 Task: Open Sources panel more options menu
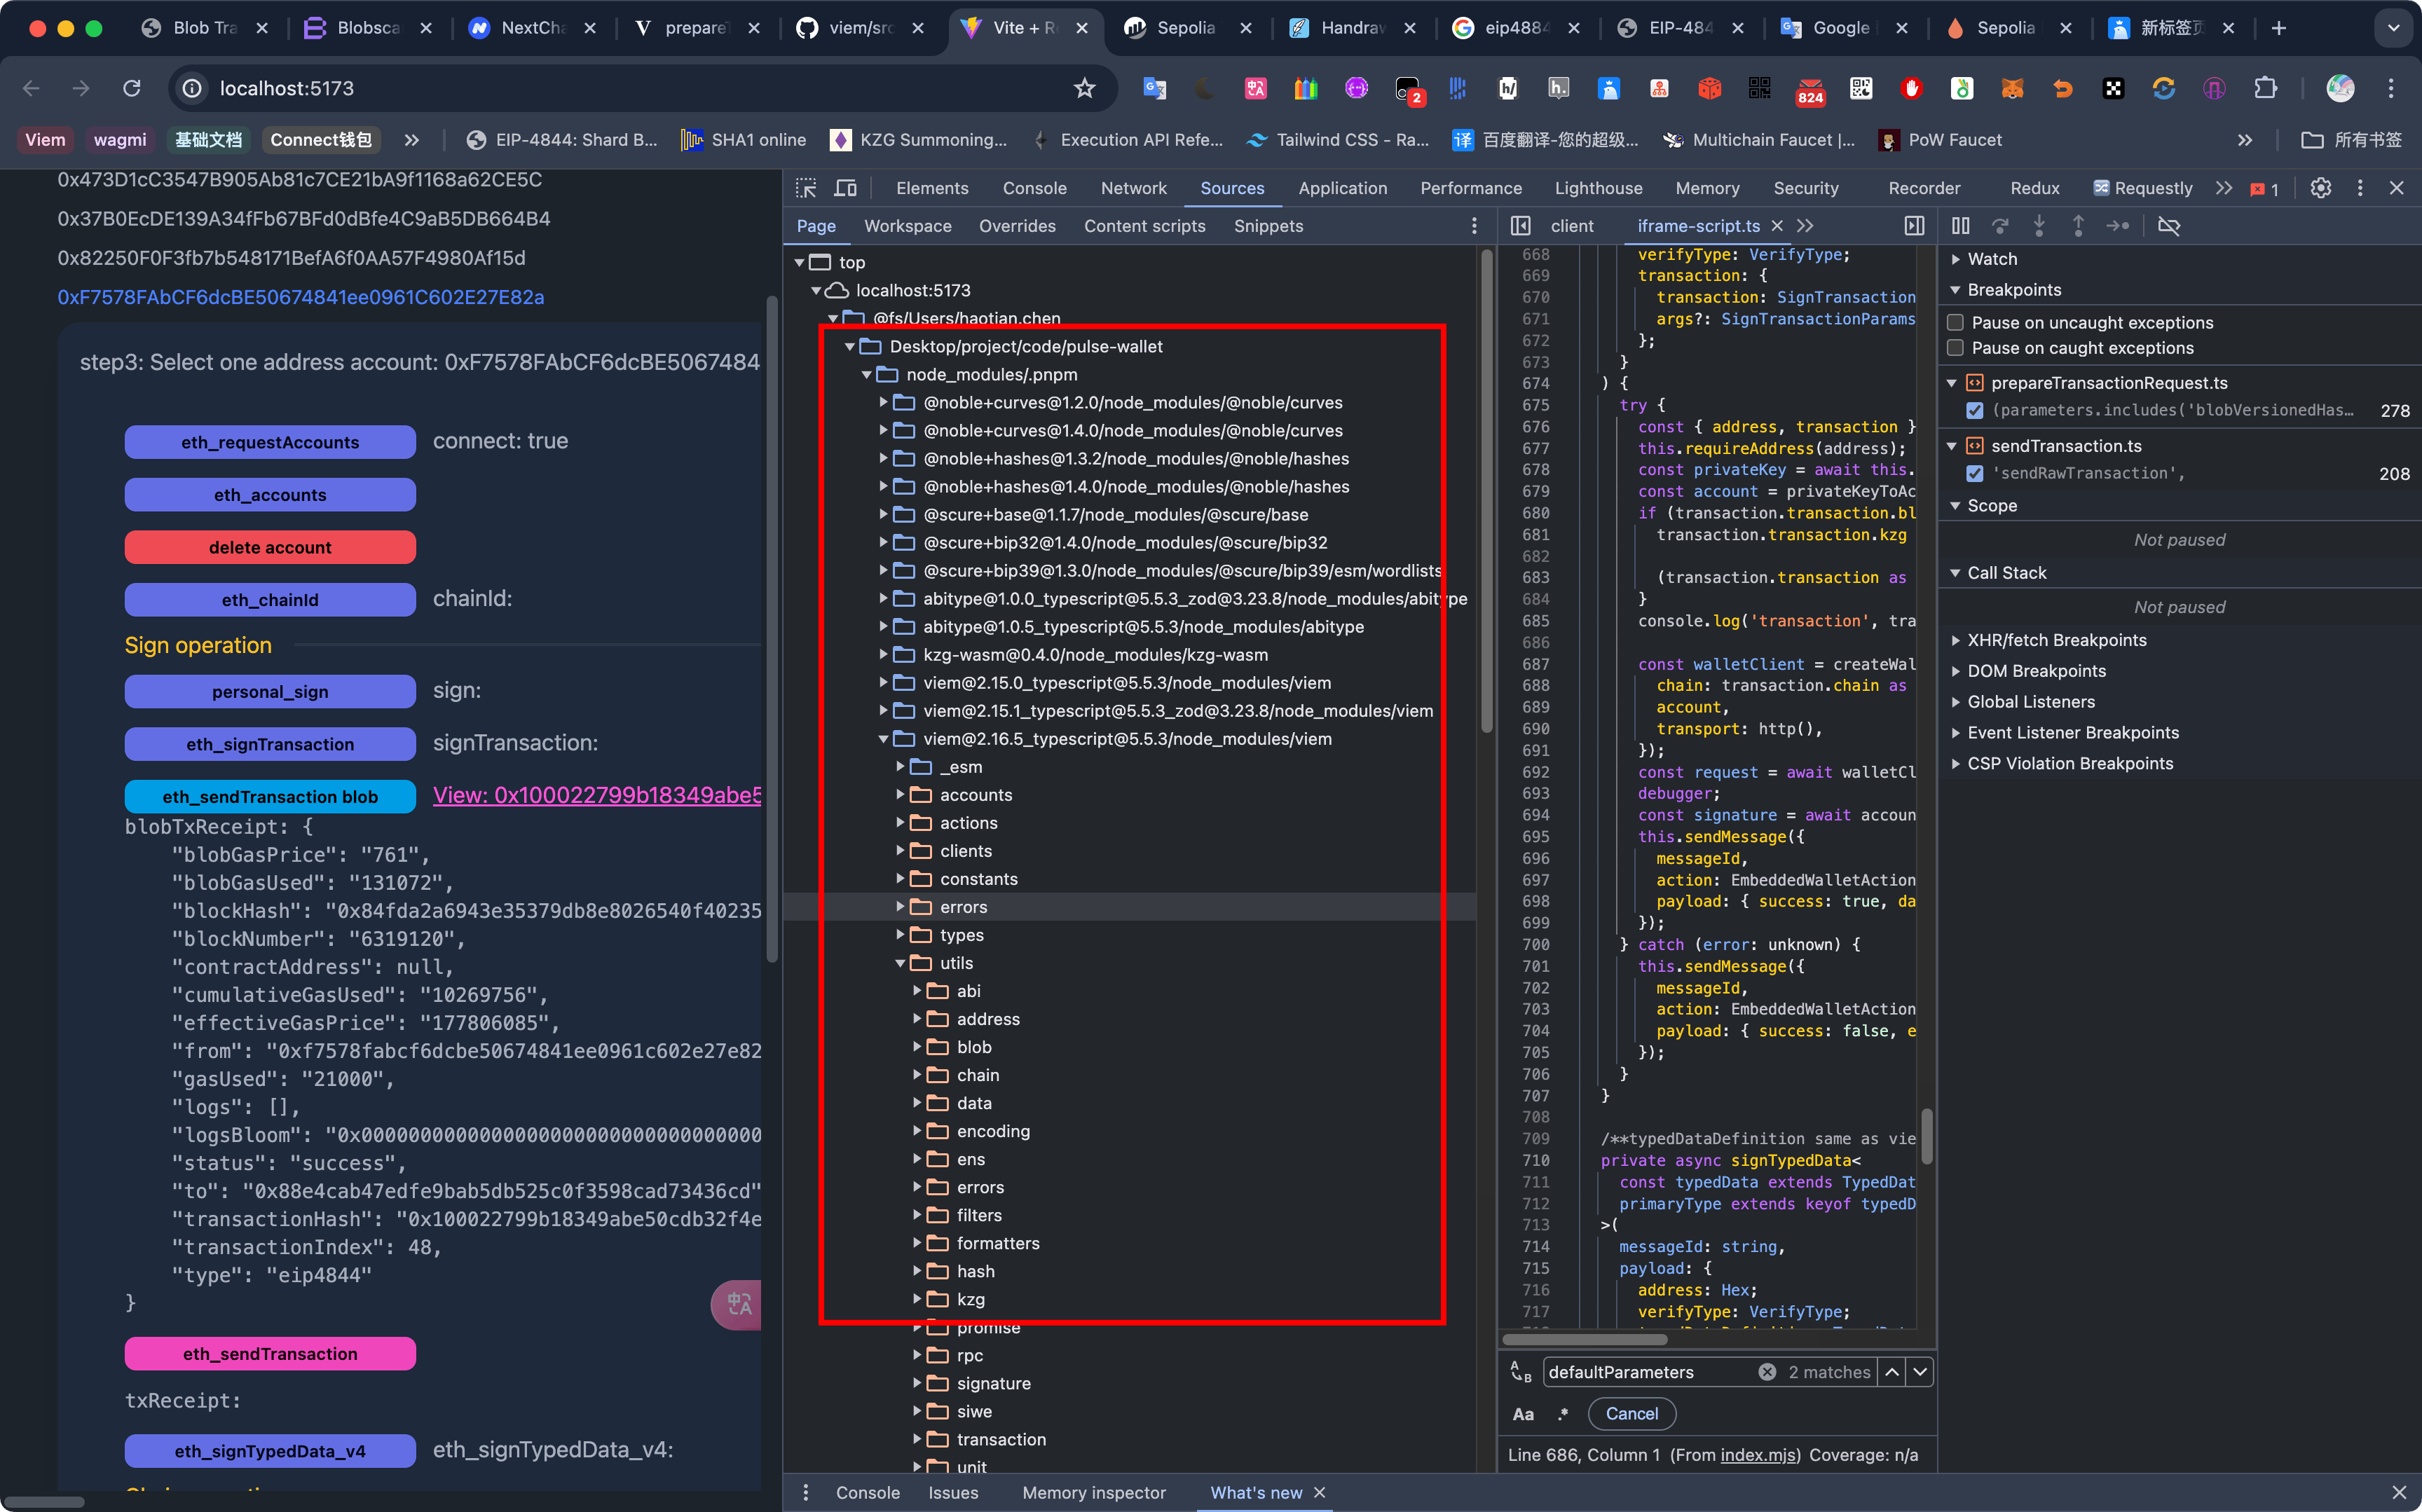pos(1474,226)
